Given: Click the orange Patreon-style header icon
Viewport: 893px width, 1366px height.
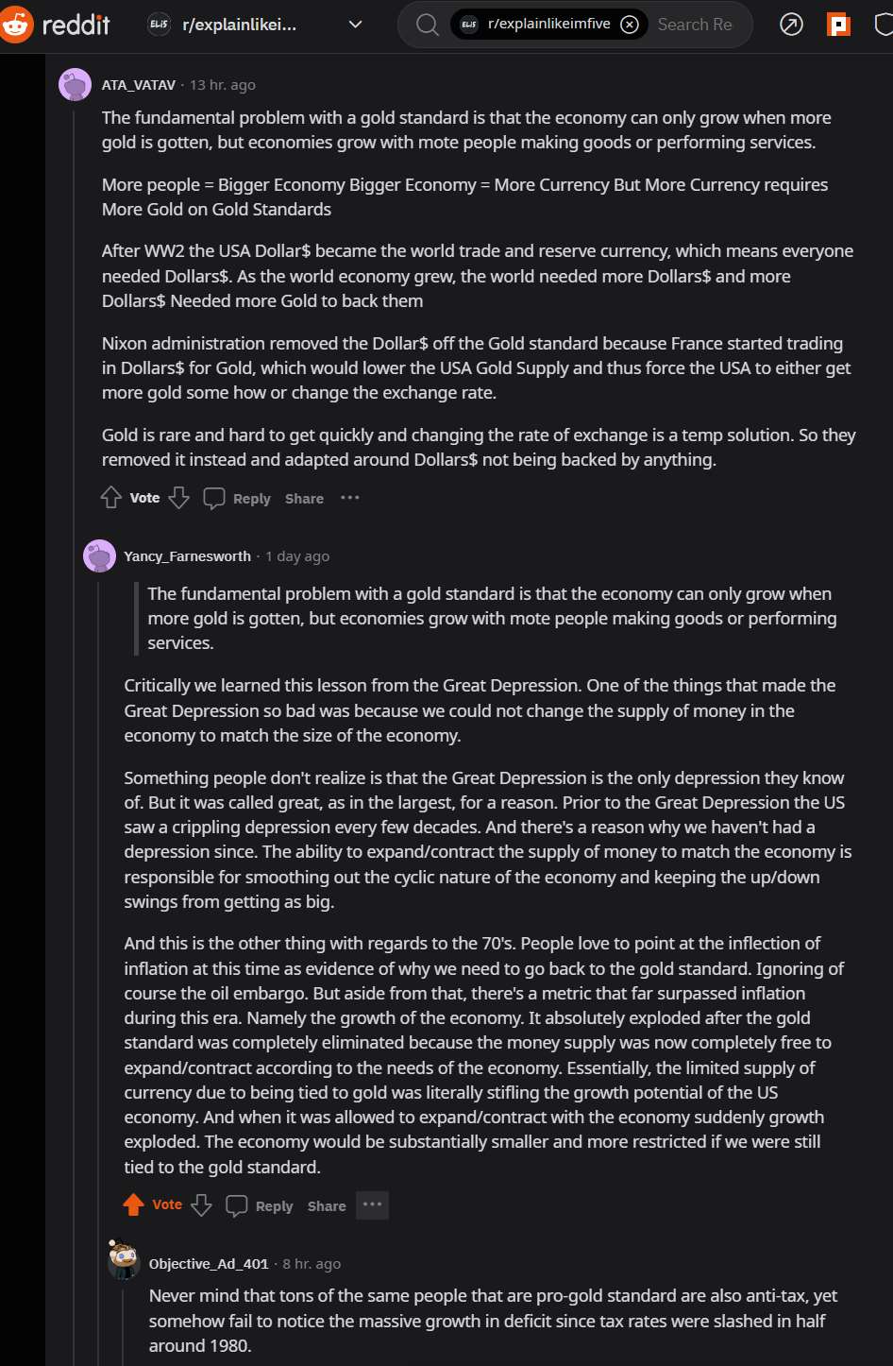Looking at the screenshot, I should coord(838,25).
